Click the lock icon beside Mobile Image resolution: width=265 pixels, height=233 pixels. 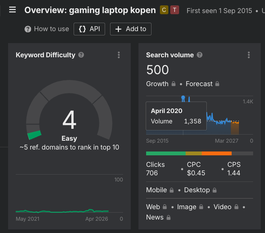pyautogui.click(x=171, y=190)
